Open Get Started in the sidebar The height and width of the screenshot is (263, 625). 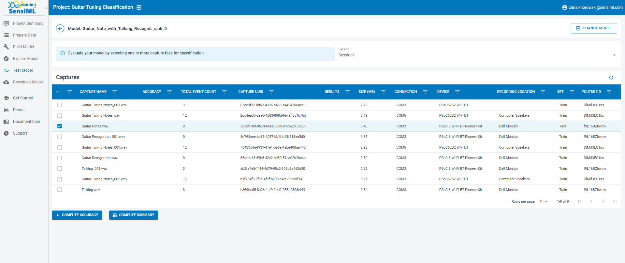[x=24, y=98]
